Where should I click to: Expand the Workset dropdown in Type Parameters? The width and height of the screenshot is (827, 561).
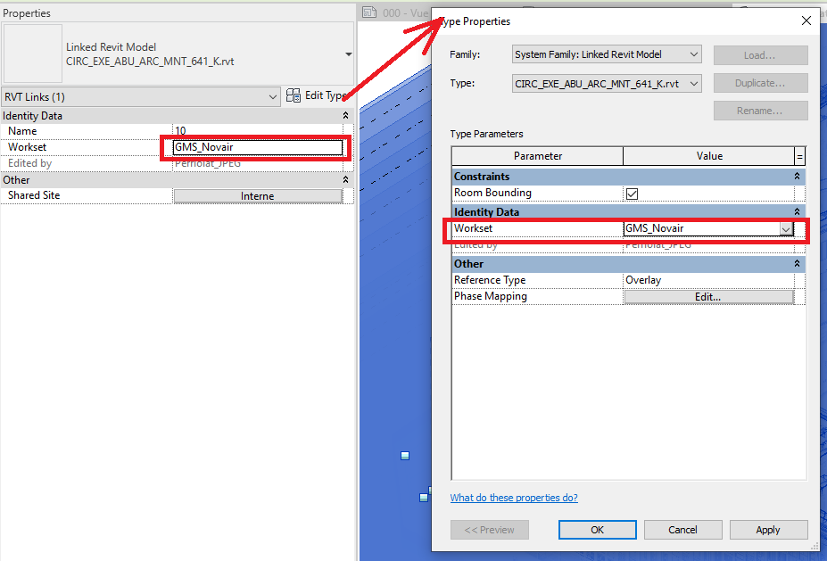[785, 229]
